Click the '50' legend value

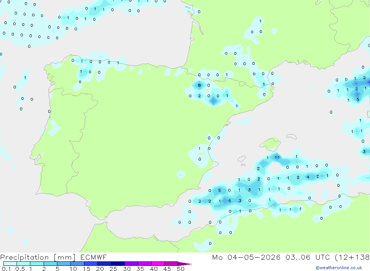(x=181, y=269)
